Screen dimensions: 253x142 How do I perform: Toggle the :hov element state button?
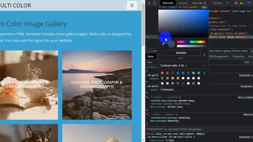(247, 62)
